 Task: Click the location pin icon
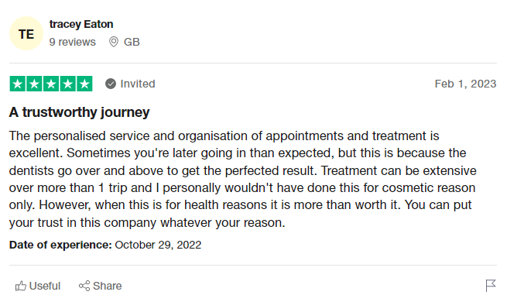(x=114, y=42)
